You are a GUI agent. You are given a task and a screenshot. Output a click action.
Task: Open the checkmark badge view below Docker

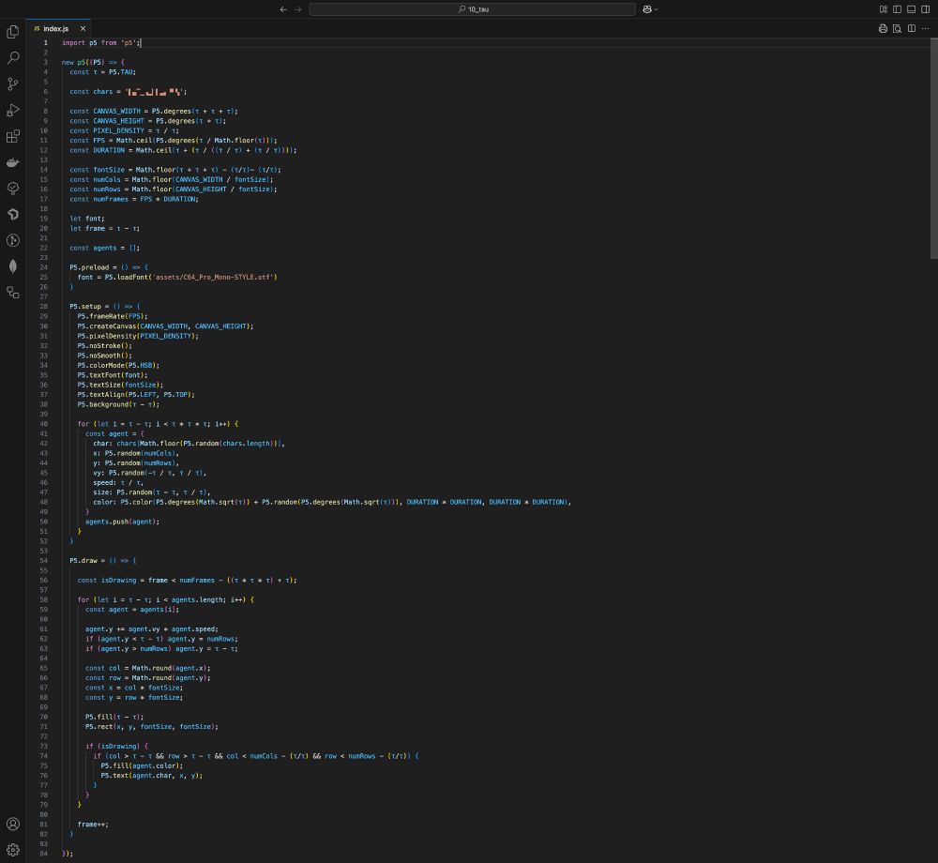coord(12,189)
